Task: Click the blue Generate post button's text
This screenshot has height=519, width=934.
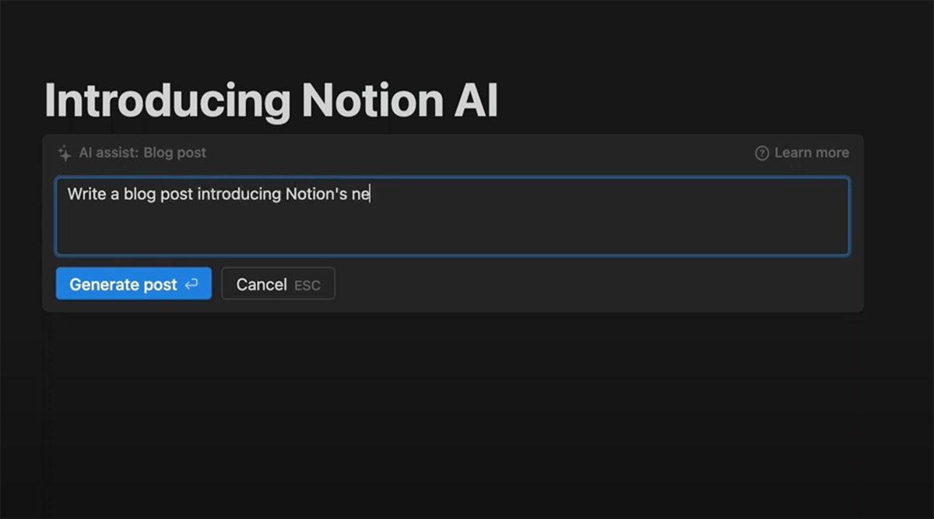Action: point(123,283)
